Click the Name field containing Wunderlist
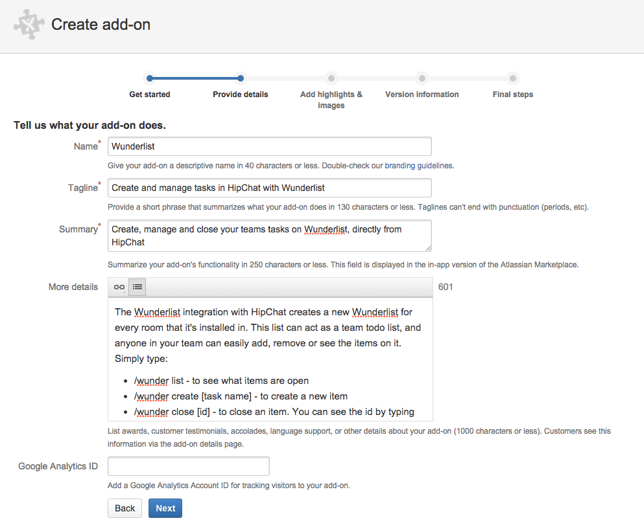Viewport: 644px width, 527px height. [x=269, y=146]
